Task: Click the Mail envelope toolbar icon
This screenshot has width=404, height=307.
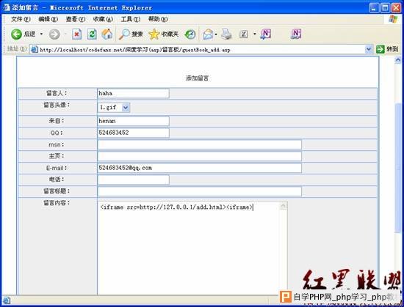Action: [x=208, y=34]
